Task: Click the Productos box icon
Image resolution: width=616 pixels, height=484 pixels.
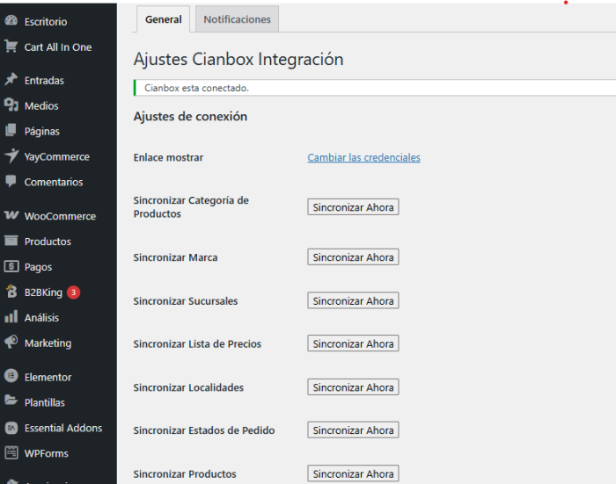Action: coord(11,241)
